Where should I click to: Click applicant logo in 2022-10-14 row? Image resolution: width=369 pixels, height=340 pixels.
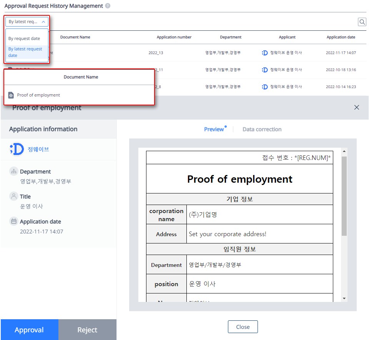point(265,87)
